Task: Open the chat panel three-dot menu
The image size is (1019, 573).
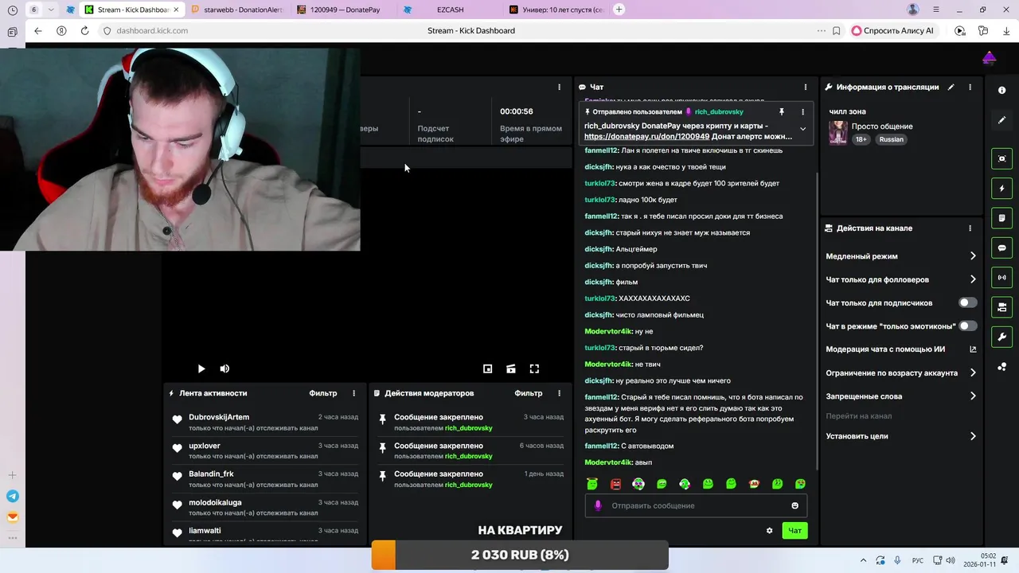Action: click(x=805, y=87)
